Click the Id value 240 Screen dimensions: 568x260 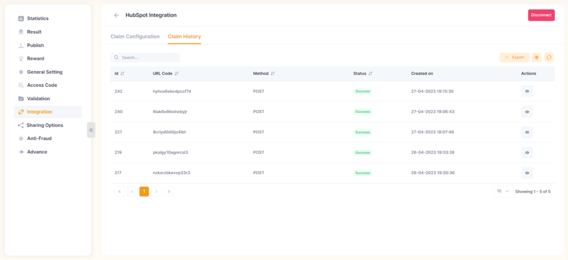pyautogui.click(x=119, y=112)
